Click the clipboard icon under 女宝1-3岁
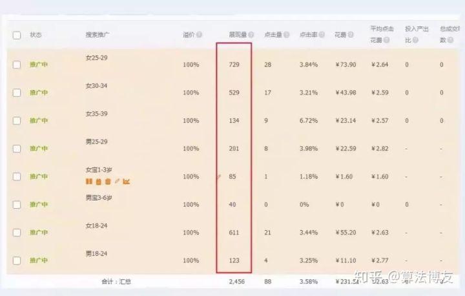Screen dimensions: 465x296 tap(99, 182)
